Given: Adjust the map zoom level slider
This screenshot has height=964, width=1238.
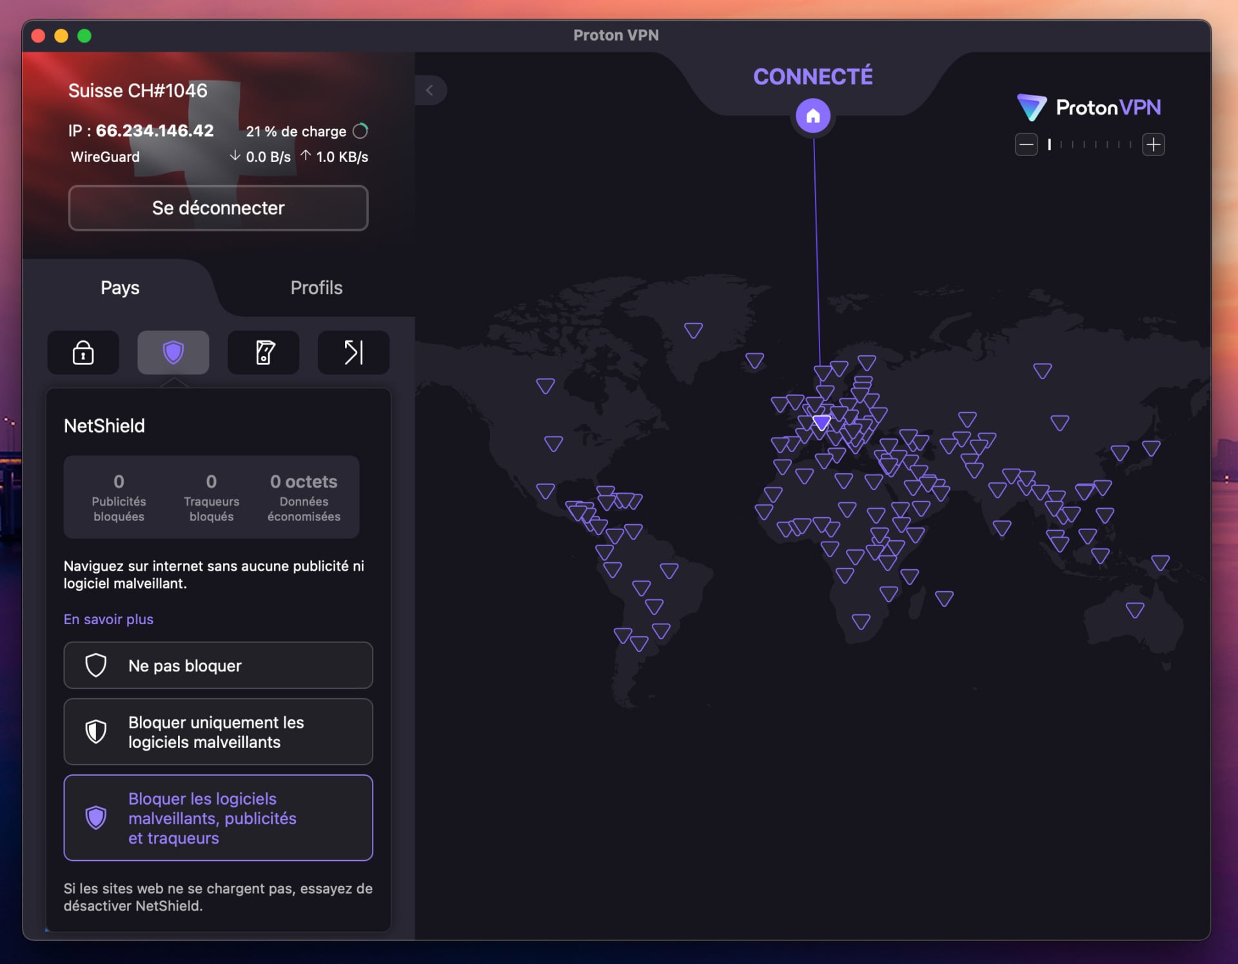Looking at the screenshot, I should click(1090, 144).
